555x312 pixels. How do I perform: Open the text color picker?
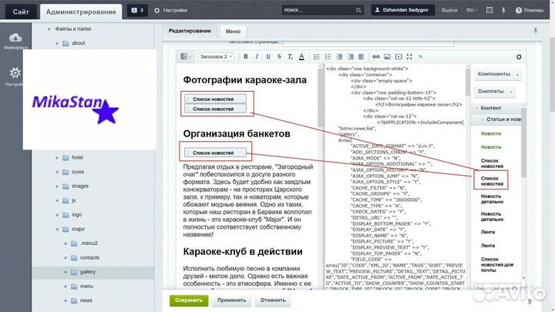pos(301,56)
